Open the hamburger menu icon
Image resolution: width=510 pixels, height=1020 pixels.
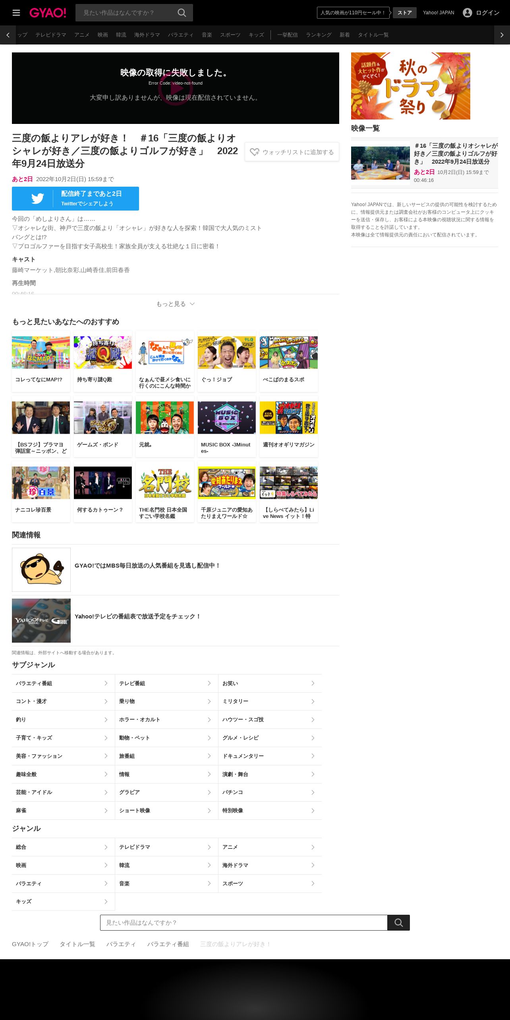(16, 13)
